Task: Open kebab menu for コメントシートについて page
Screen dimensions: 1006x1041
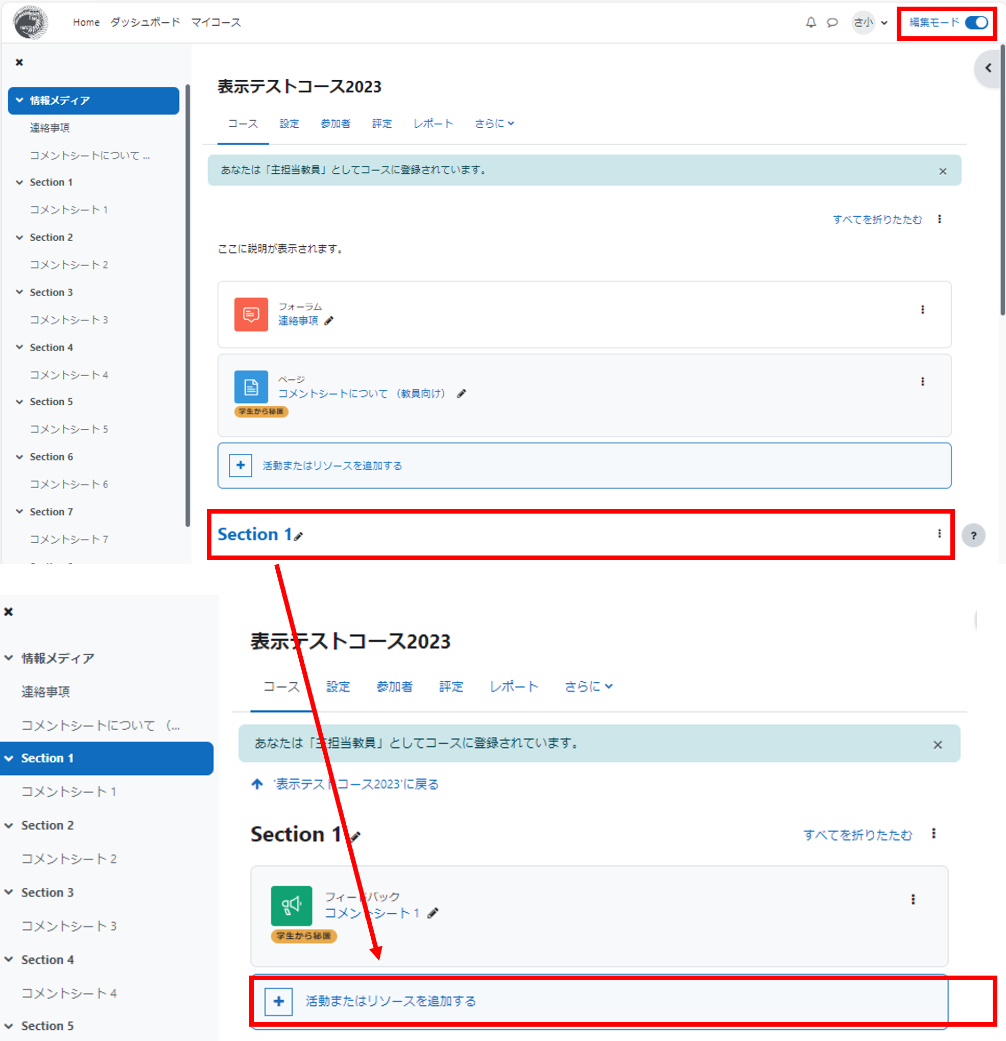Action: (922, 382)
